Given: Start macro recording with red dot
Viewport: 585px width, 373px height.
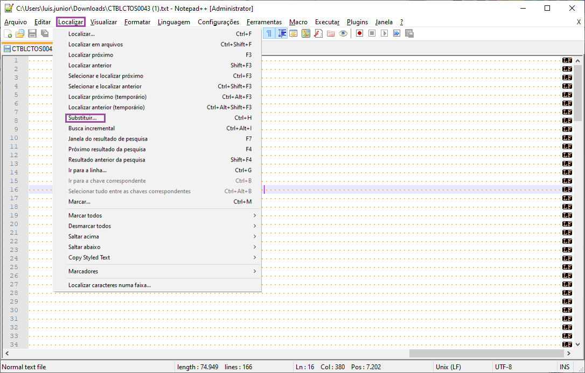Looking at the screenshot, I should [x=360, y=33].
